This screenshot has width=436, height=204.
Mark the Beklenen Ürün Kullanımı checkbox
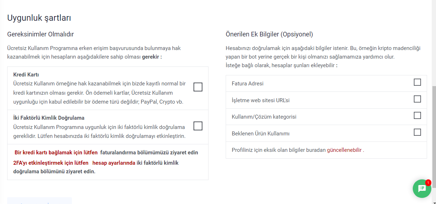(x=417, y=132)
